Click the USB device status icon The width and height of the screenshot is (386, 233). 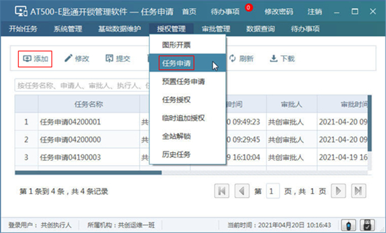367,225
